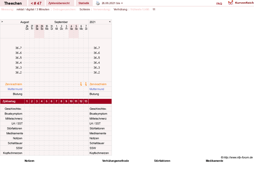
Task: Click the printer icon
Action: click(98, 3)
